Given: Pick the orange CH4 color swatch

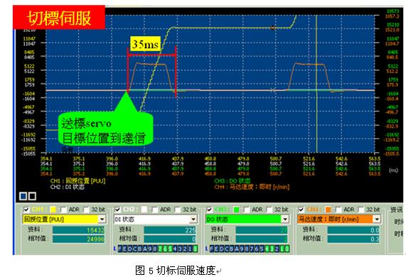Looking at the screenshot, I should point(328,210).
